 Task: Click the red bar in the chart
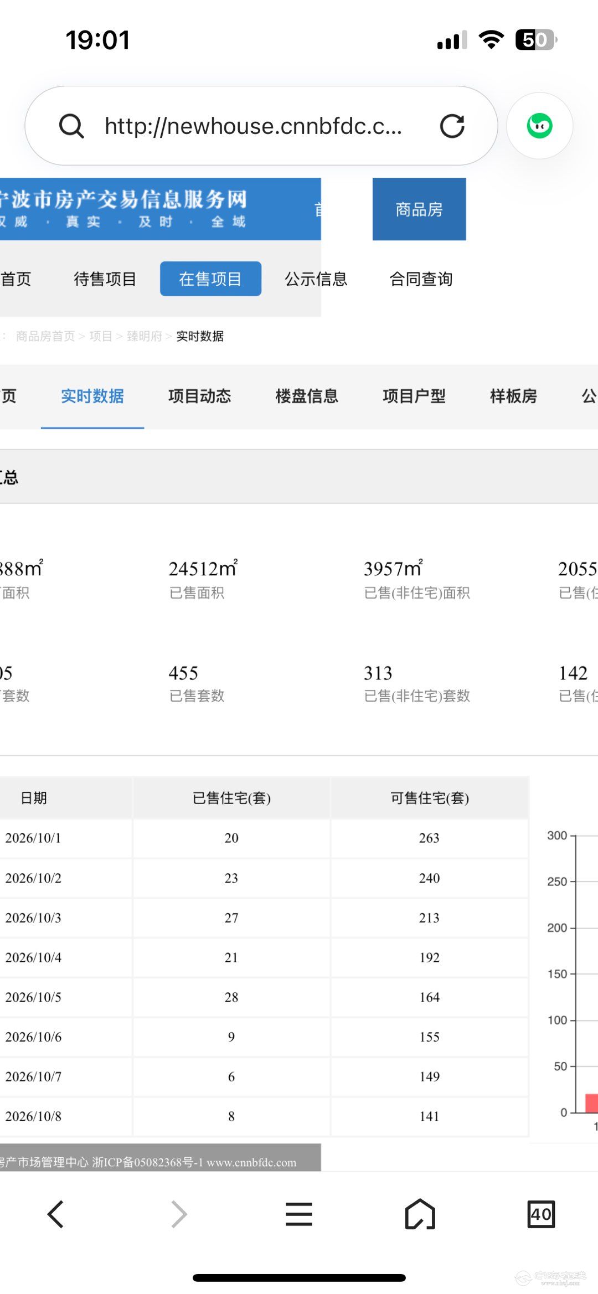click(x=591, y=1103)
